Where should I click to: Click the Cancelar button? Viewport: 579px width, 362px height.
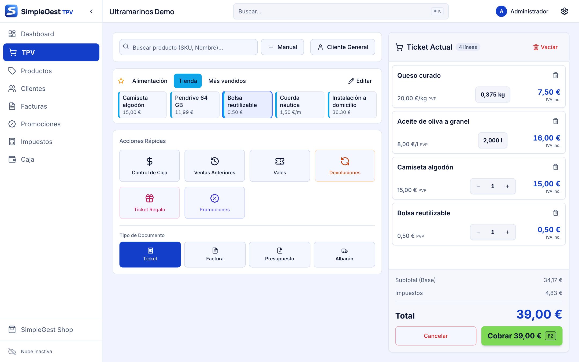pos(436,336)
